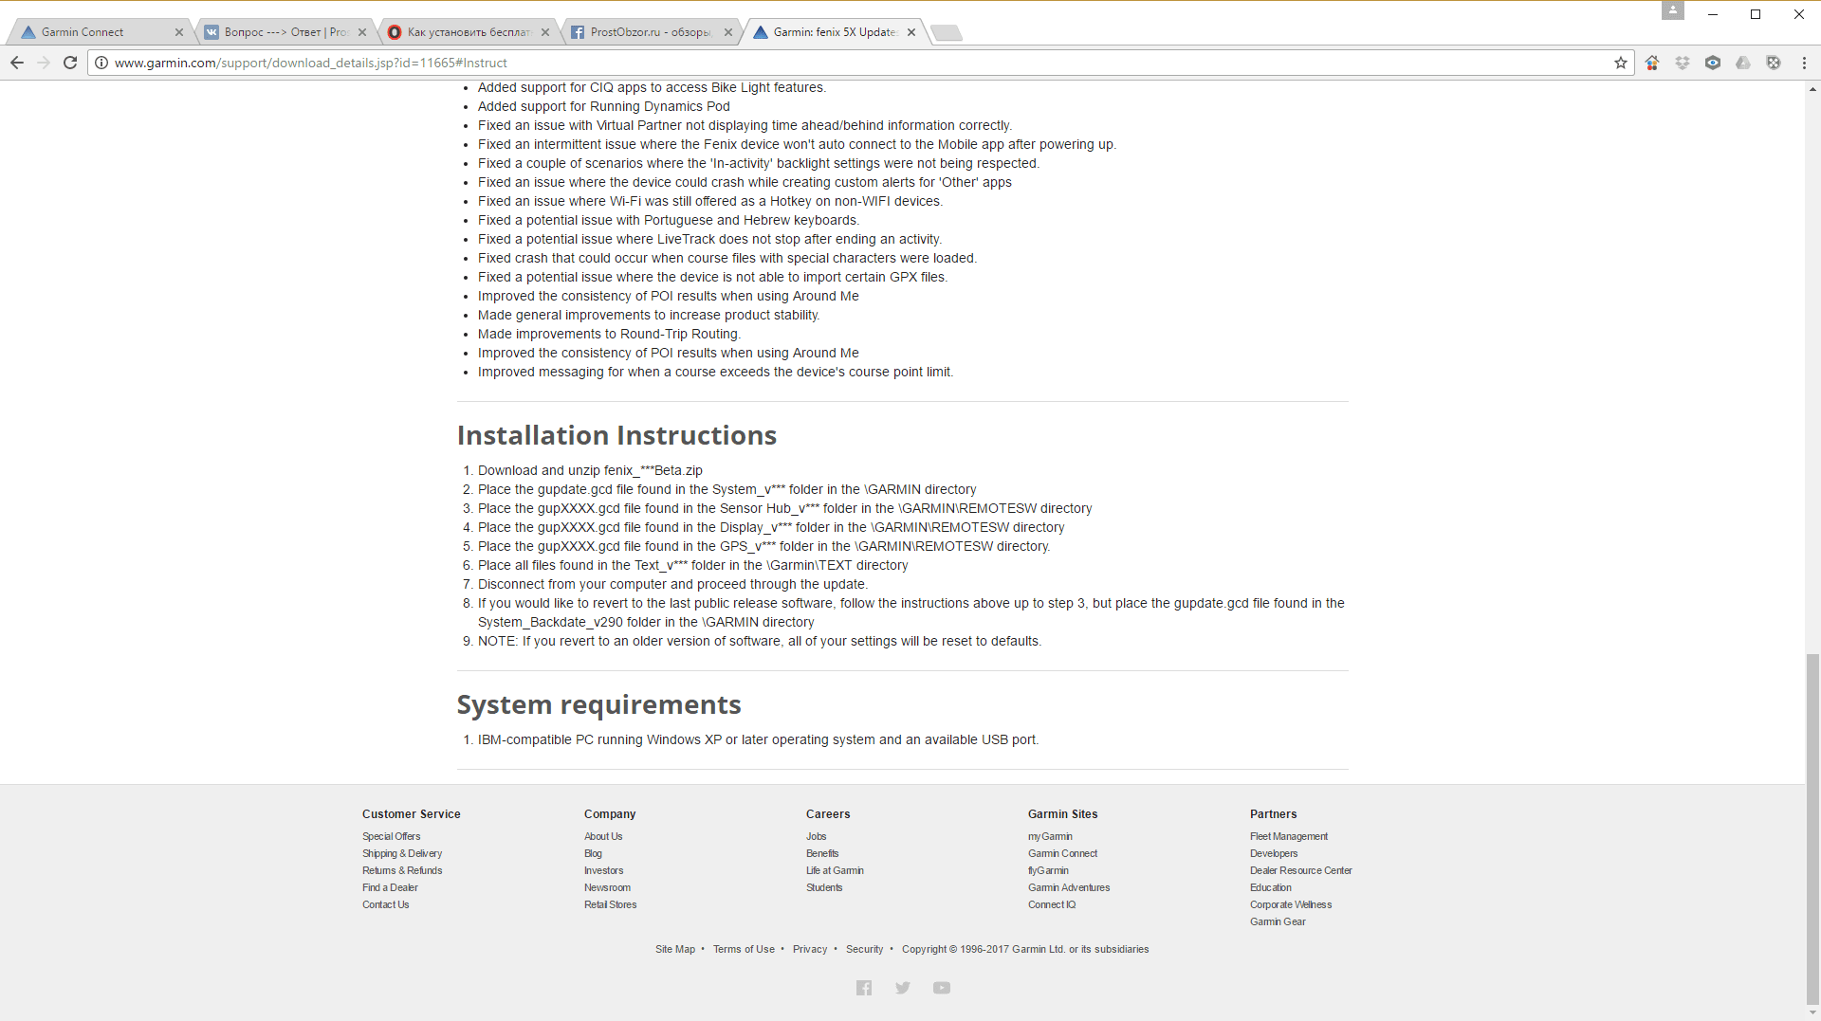Open Retail Stores link

[610, 904]
